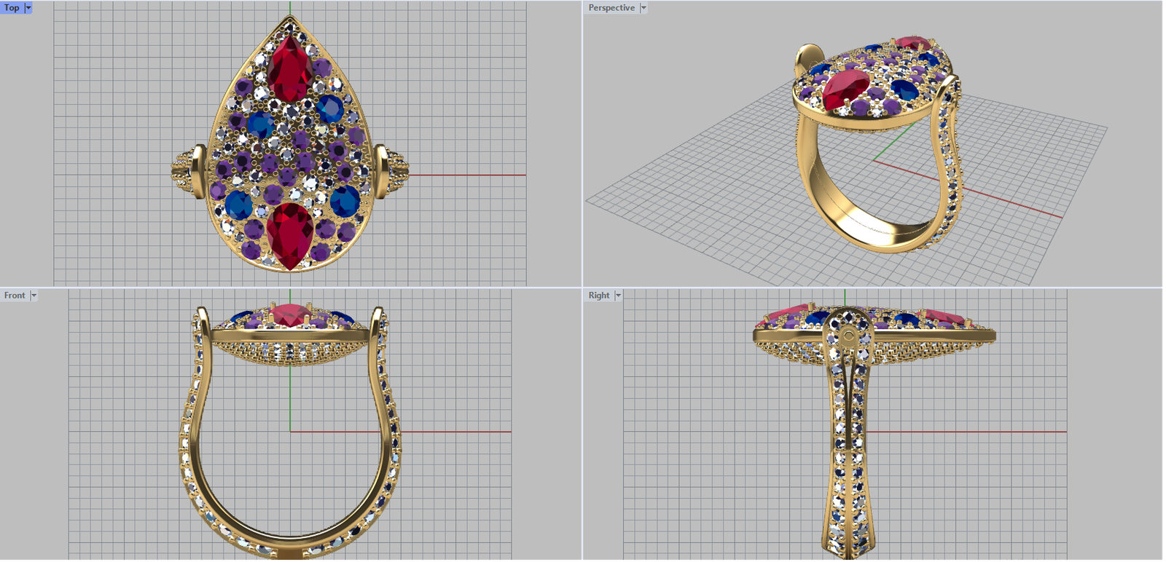Pick the lower-right large blue sapphire in Top view

coord(345,202)
